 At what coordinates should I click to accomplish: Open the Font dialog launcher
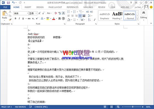(65, 24)
